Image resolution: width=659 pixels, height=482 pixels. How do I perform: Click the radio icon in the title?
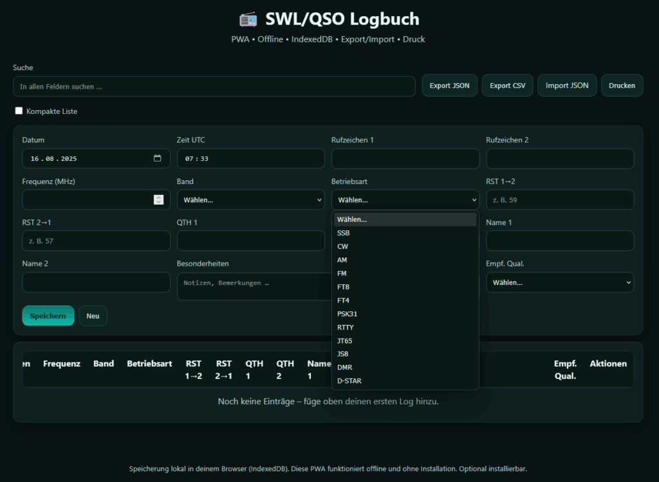pyautogui.click(x=248, y=19)
